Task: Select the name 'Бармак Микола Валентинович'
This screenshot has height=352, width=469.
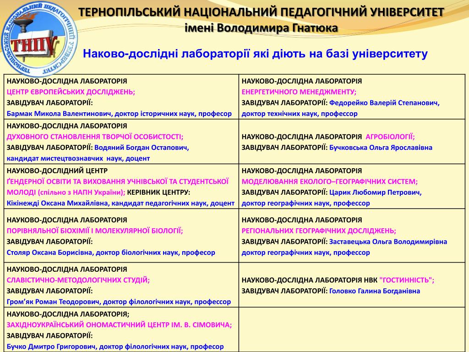Action: [x=60, y=114]
